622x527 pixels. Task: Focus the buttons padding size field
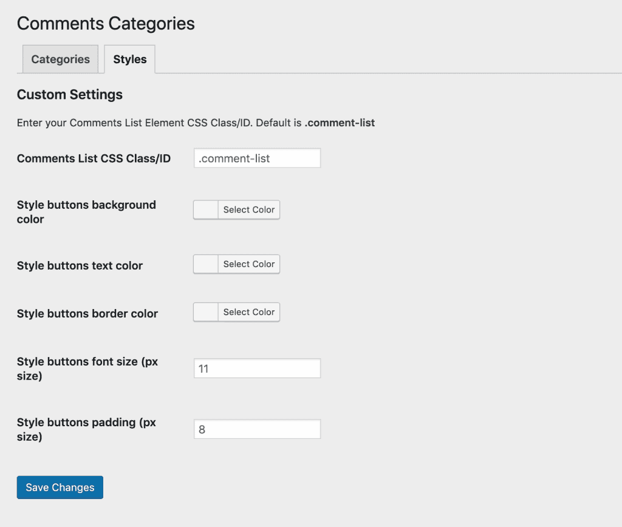pos(257,429)
